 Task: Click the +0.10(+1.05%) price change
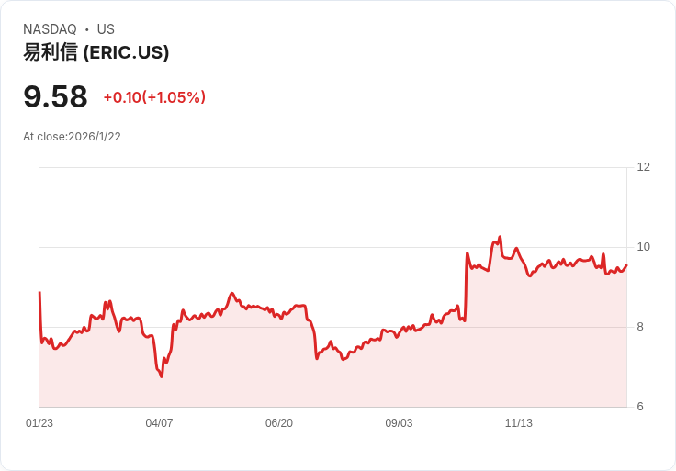(x=154, y=97)
